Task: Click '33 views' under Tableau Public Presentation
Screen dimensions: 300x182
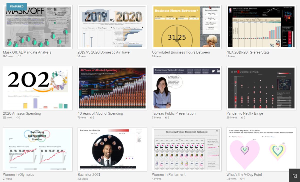Action: (x=157, y=118)
